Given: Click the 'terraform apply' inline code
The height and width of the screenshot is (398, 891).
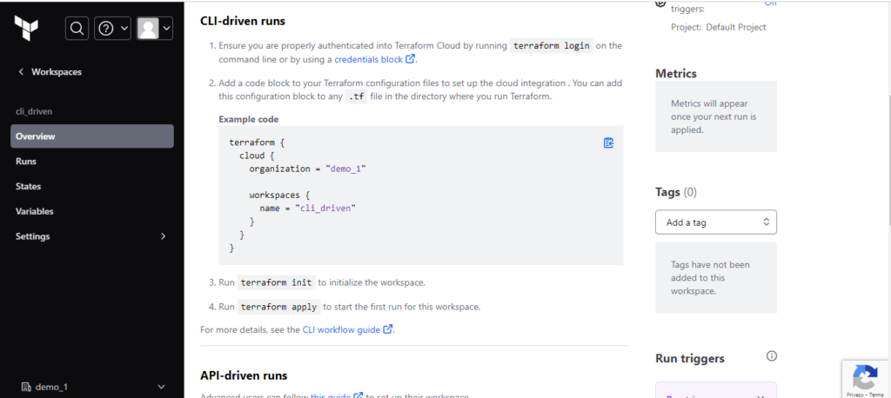Looking at the screenshot, I should coord(279,307).
